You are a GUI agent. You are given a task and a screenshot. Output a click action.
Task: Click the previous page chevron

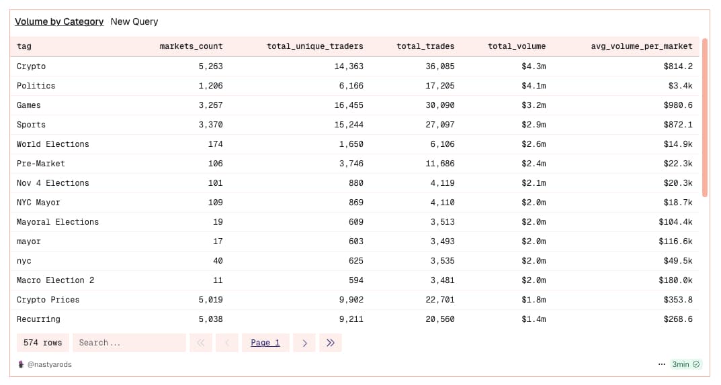226,343
